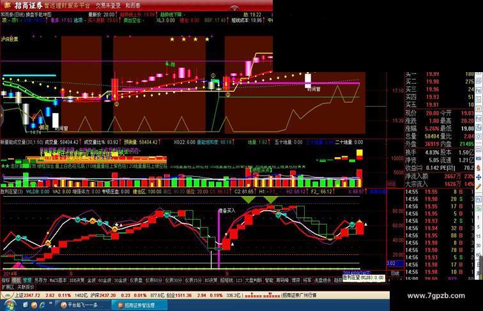Click the pencil drawing tool icon

click(479, 186)
